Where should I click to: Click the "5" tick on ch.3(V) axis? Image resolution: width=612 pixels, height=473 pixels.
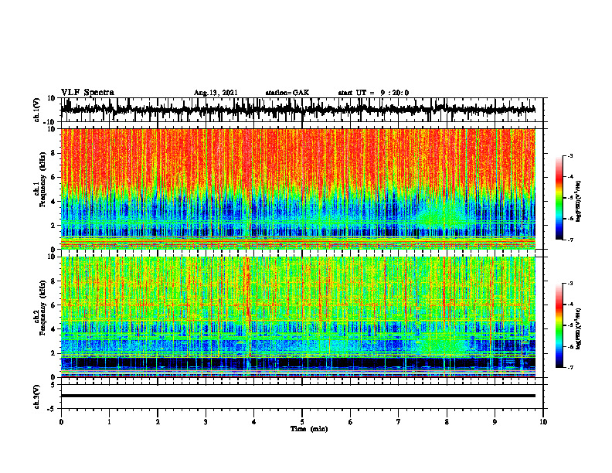[x=53, y=385]
